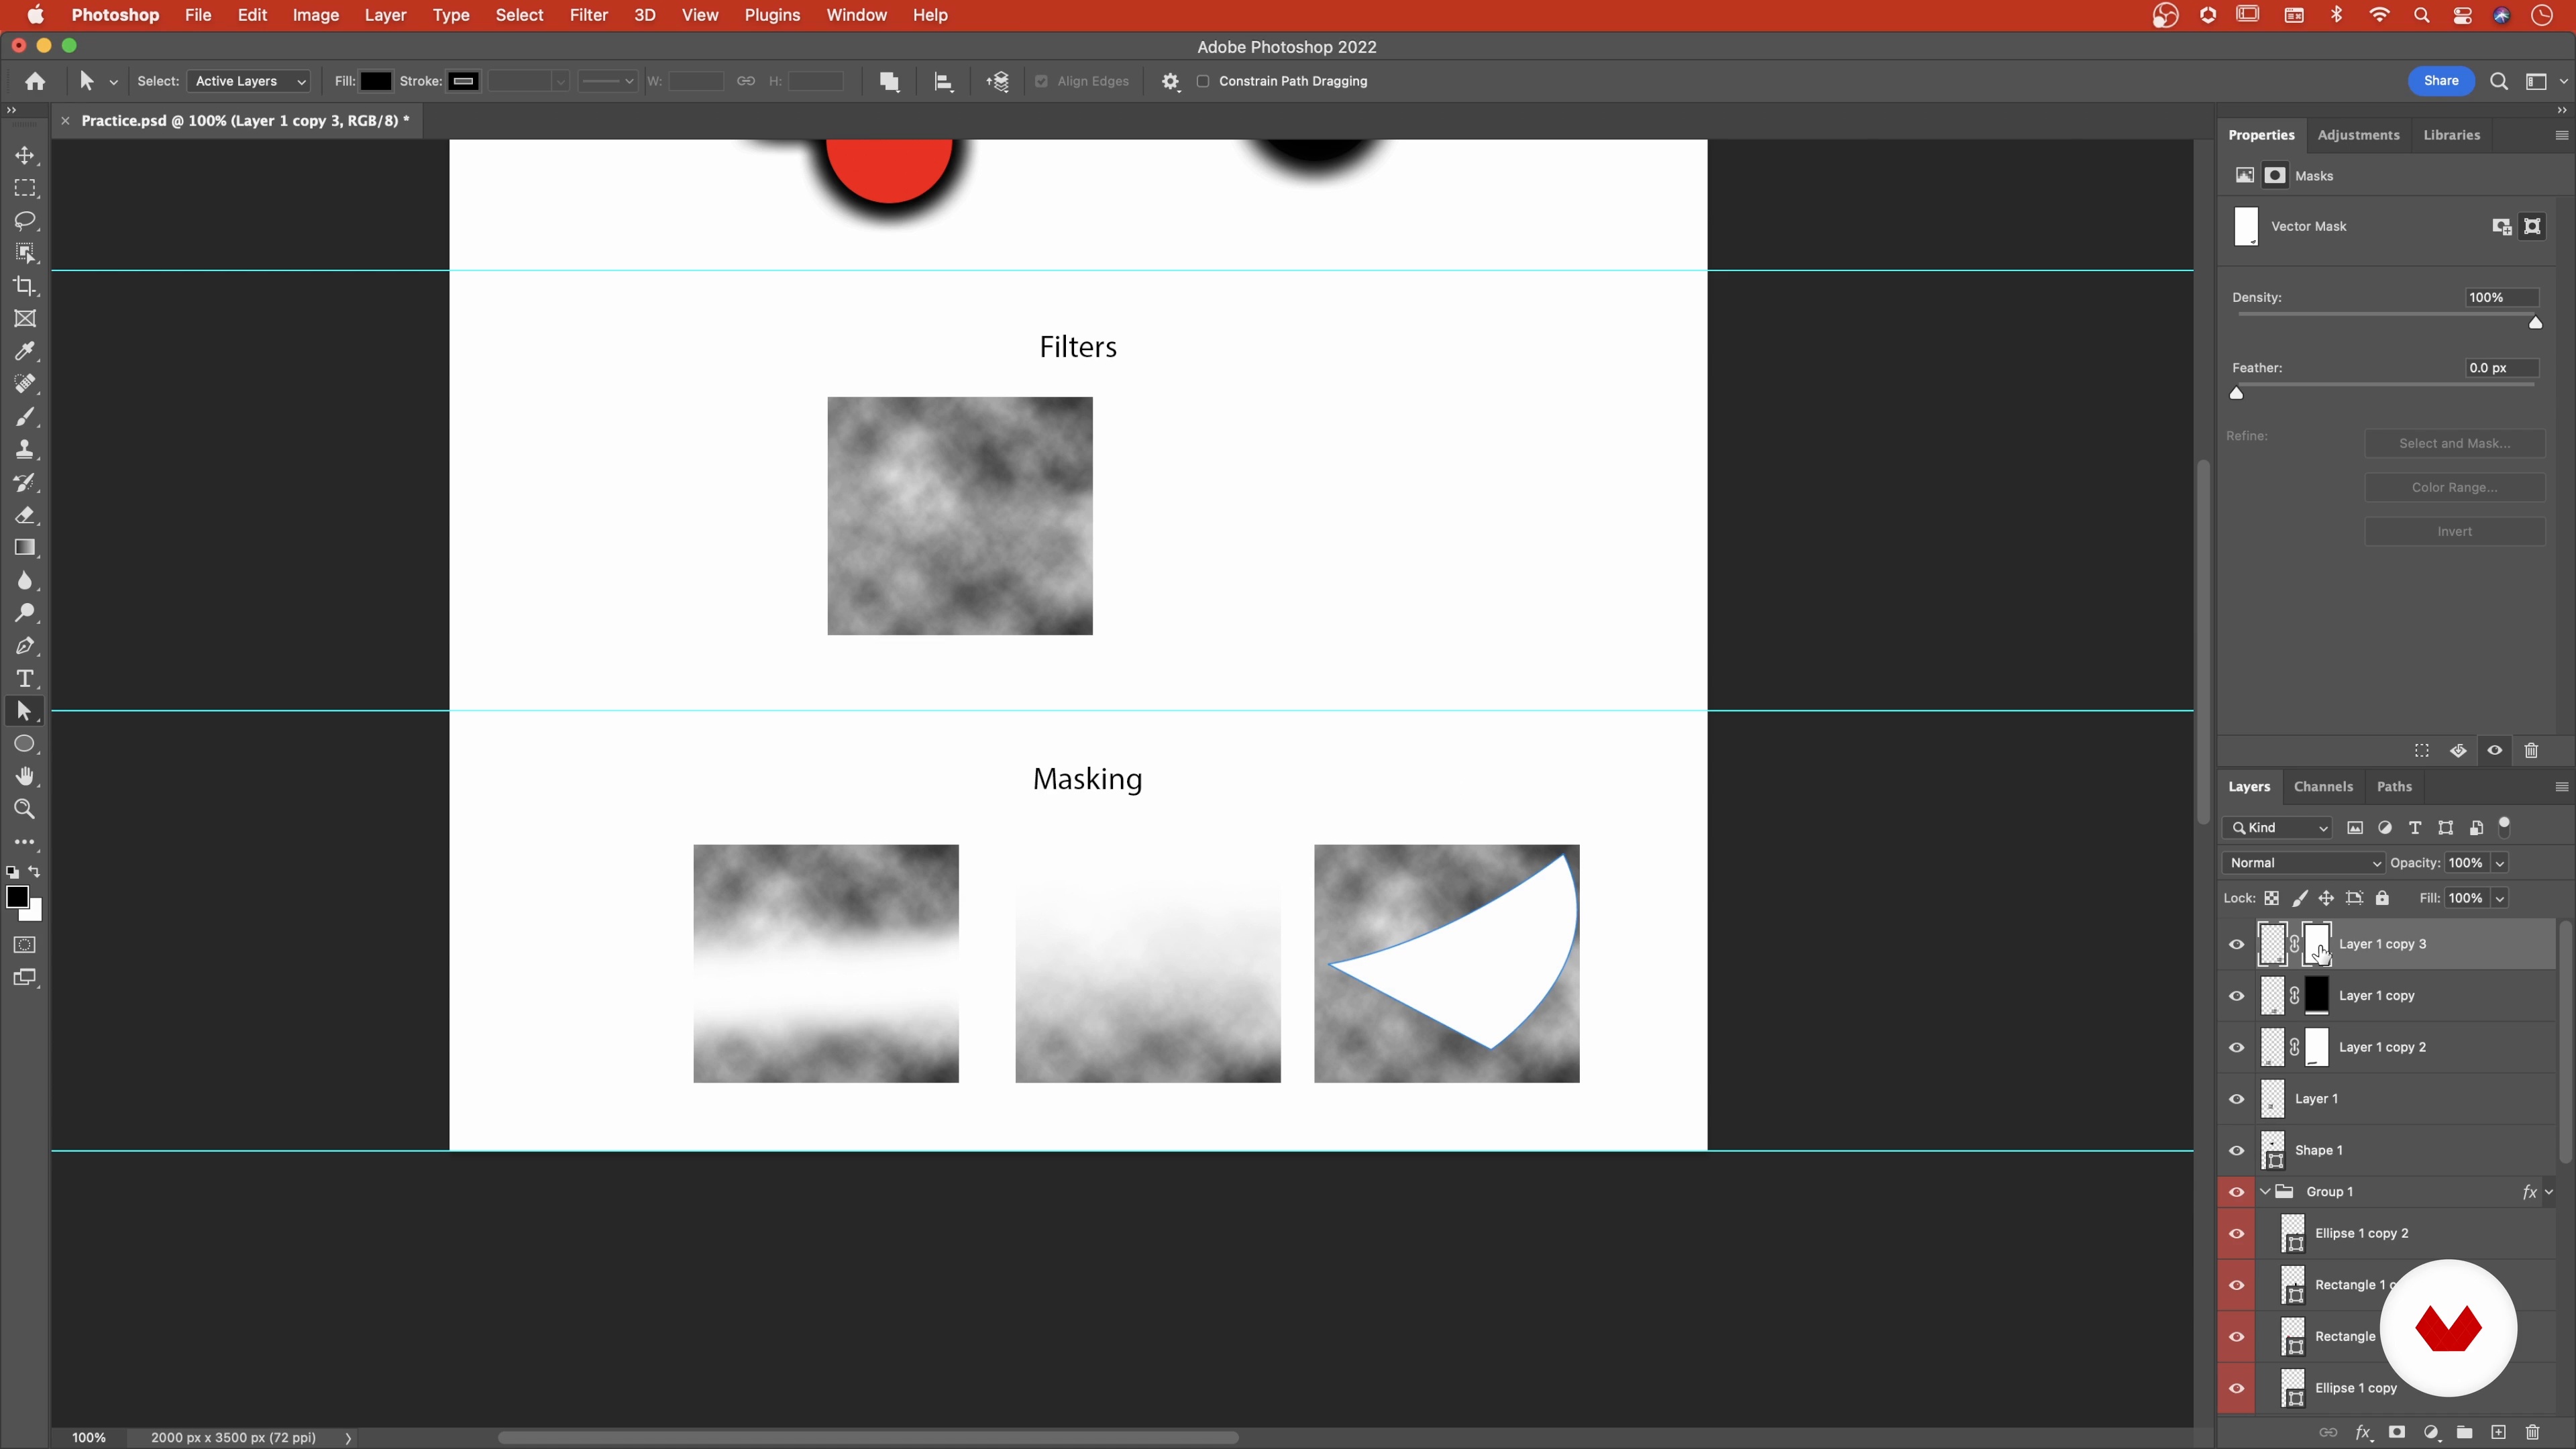Click the blue Share button

coord(2440,81)
